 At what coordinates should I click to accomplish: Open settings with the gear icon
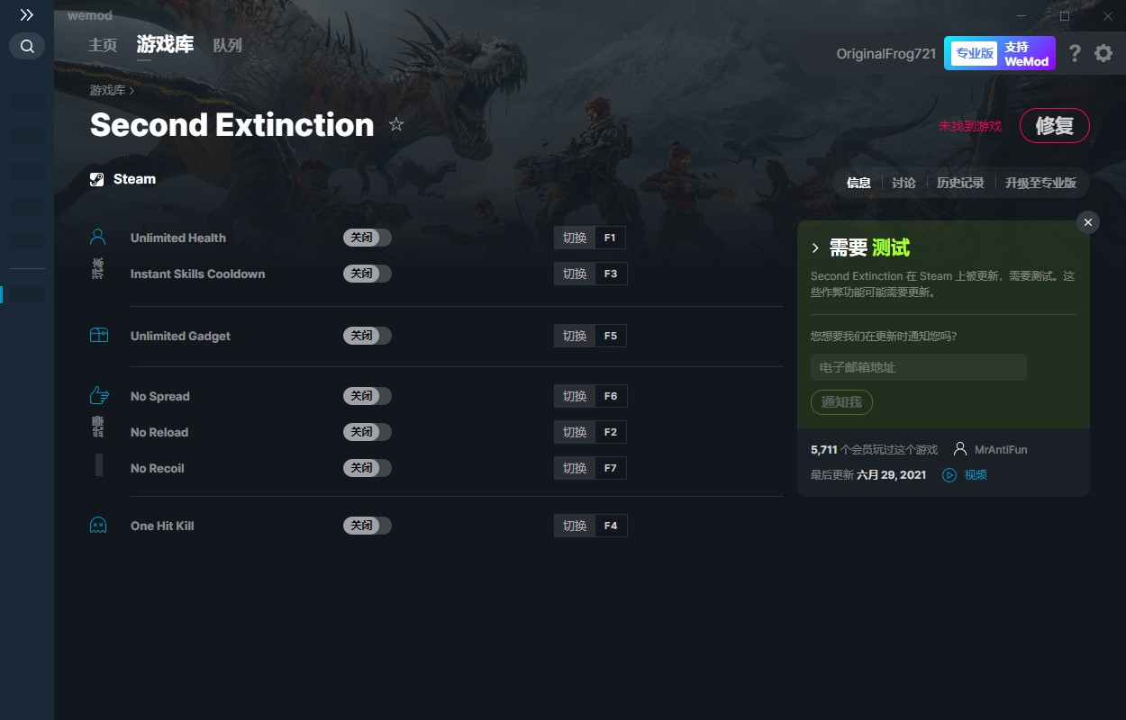(1103, 53)
